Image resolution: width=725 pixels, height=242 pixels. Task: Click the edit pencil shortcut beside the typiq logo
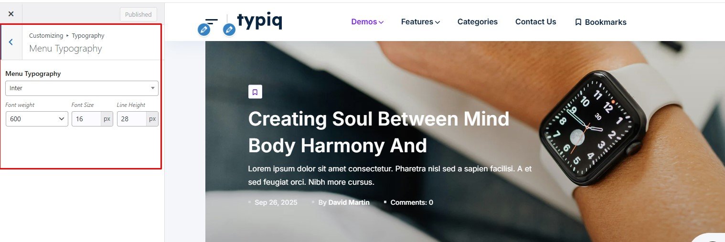(229, 30)
